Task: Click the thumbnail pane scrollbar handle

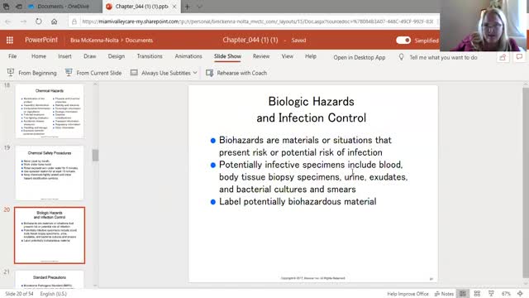Action: (x=96, y=155)
